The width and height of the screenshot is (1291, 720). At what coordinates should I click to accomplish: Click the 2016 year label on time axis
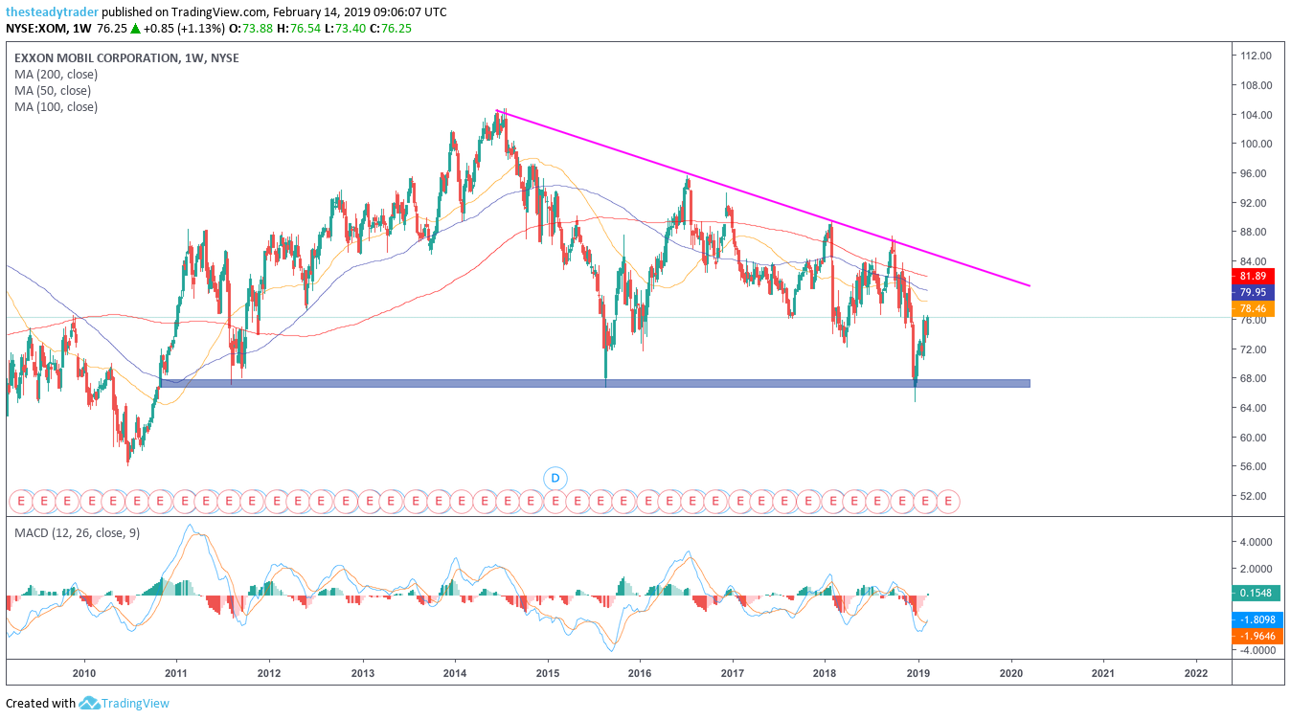[640, 673]
